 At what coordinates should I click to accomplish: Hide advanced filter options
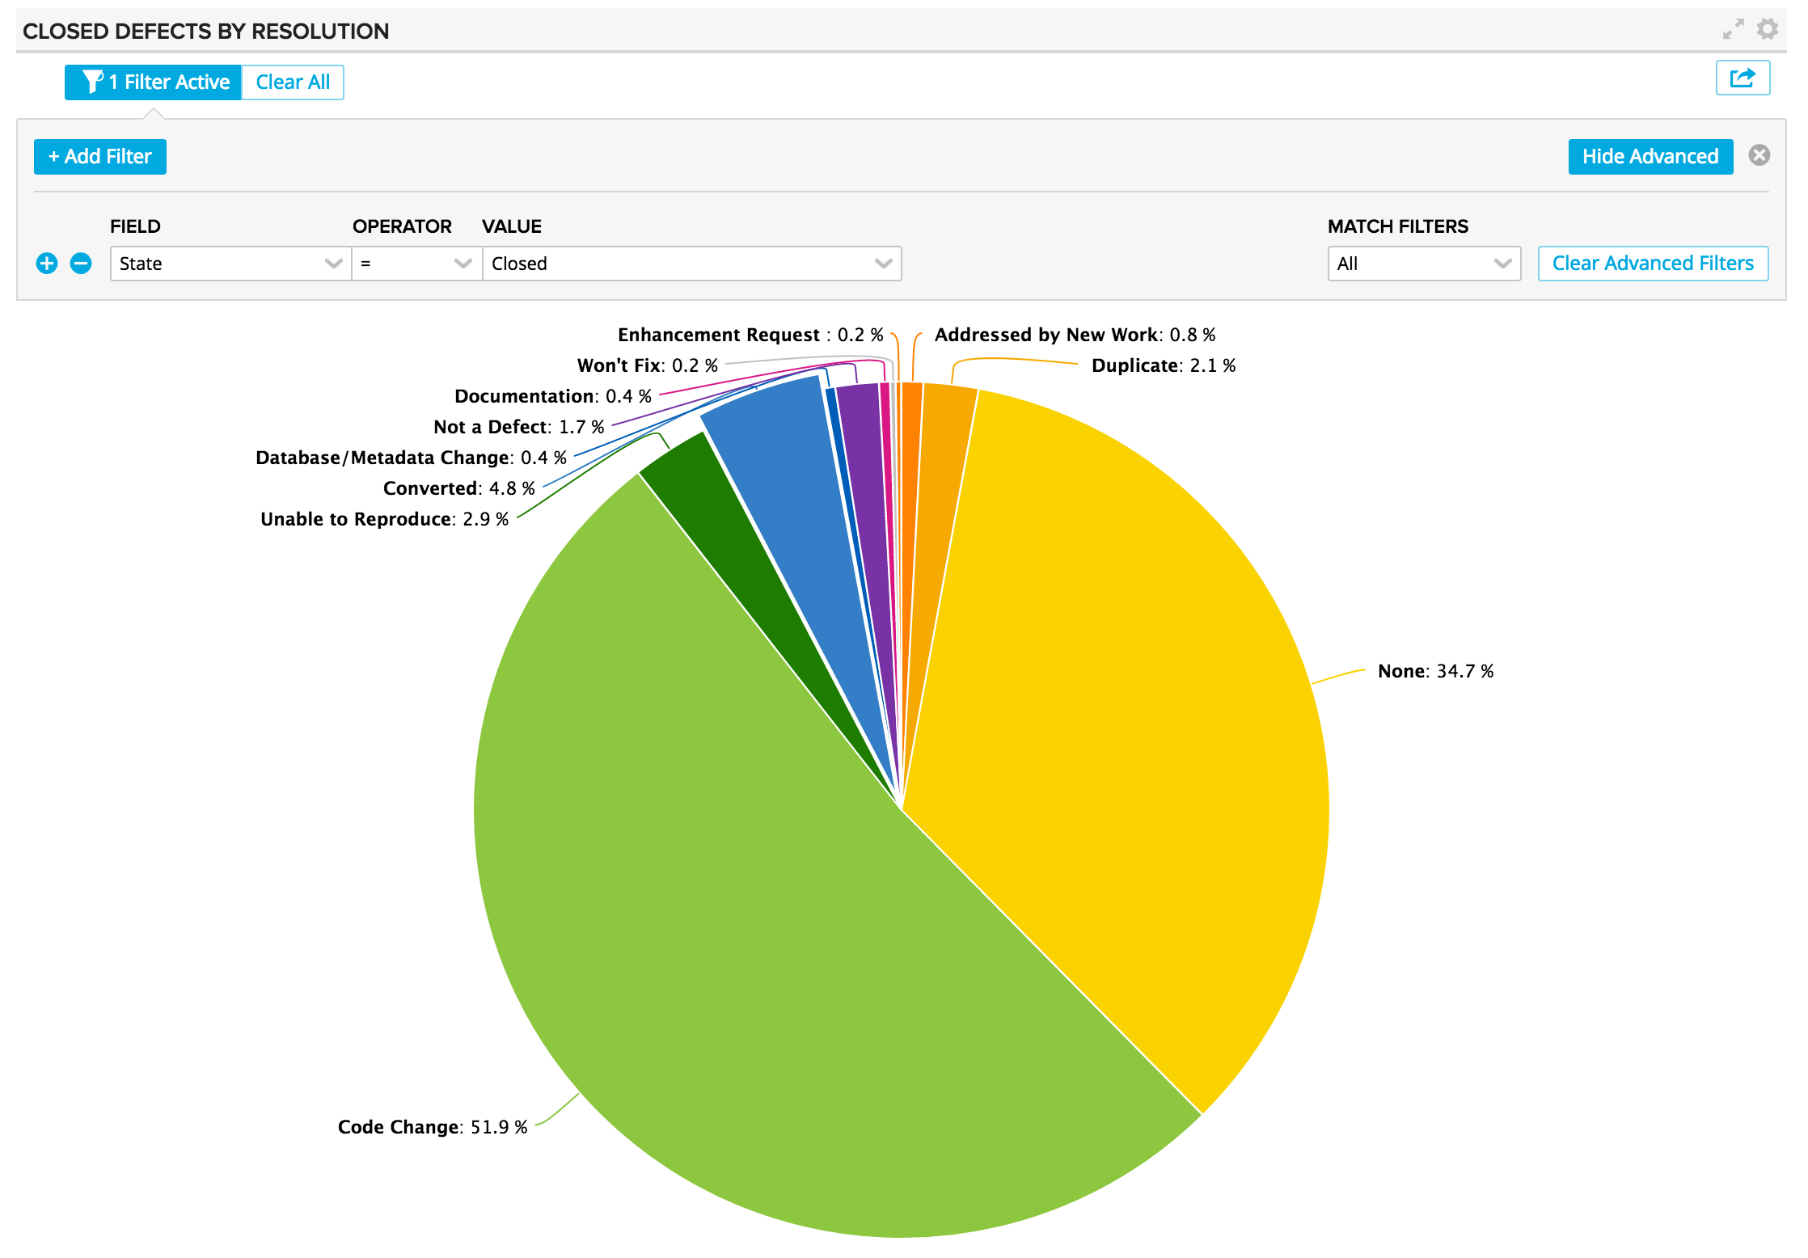coord(1650,157)
